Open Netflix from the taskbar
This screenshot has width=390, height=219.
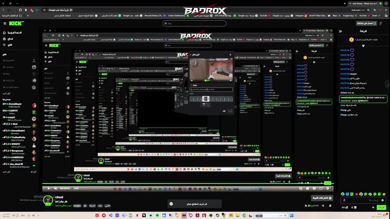[137, 215]
